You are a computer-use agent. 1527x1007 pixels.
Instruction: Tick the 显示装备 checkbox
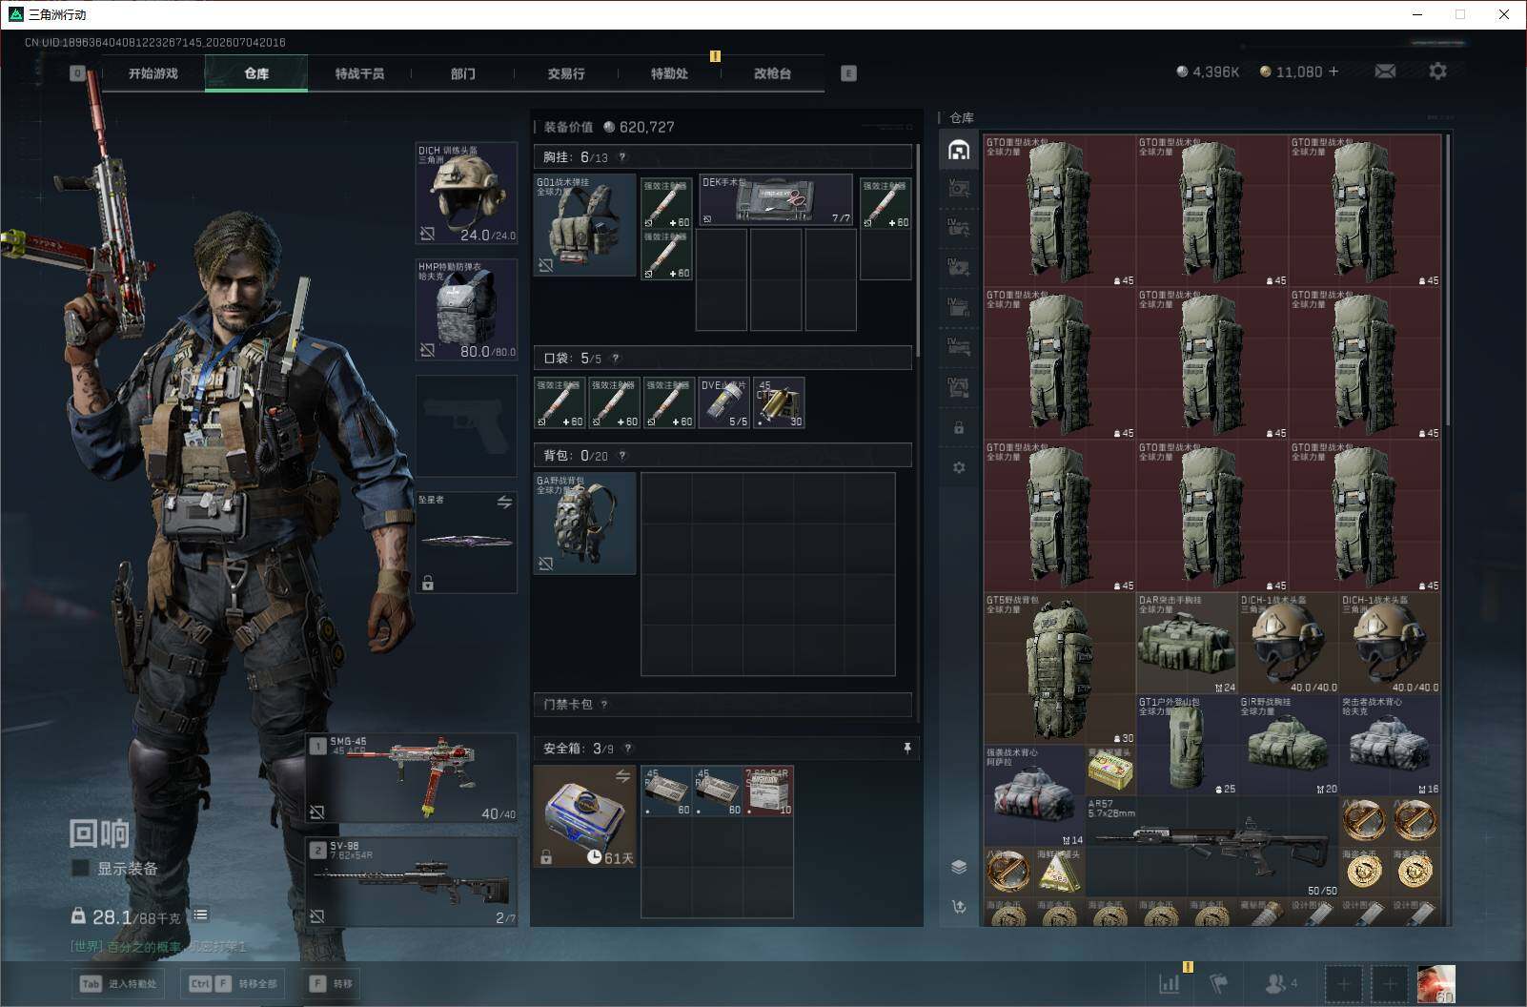[81, 868]
